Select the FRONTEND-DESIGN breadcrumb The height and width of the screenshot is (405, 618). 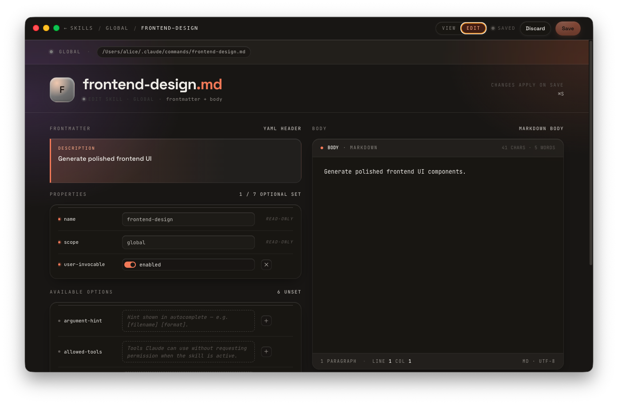[x=170, y=28]
